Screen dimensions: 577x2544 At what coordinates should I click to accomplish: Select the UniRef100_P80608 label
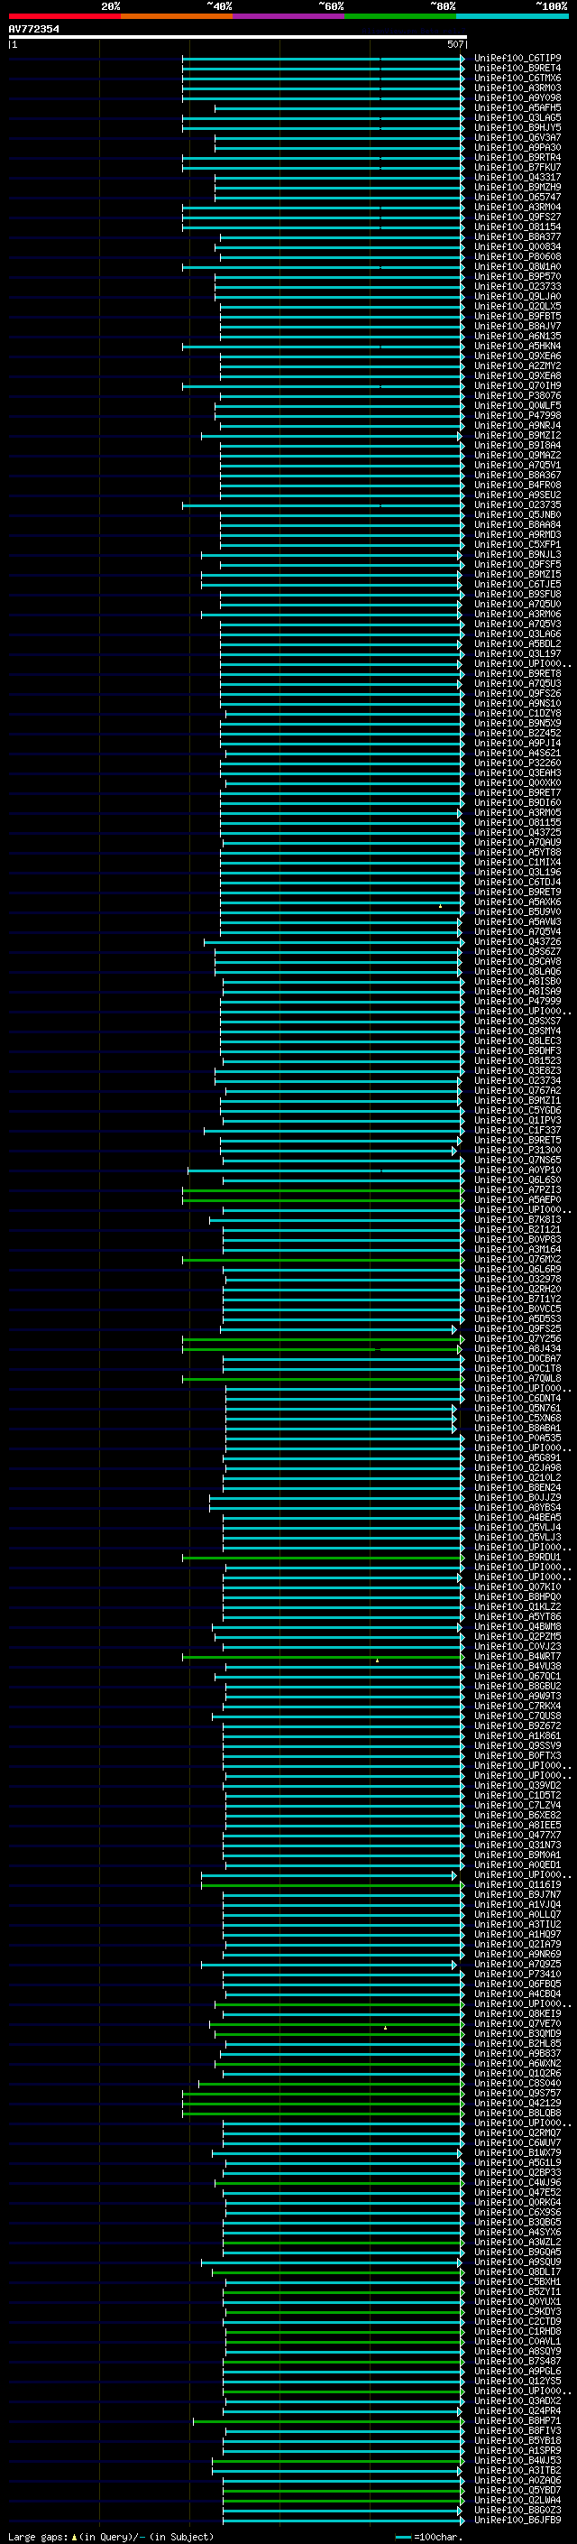click(517, 257)
